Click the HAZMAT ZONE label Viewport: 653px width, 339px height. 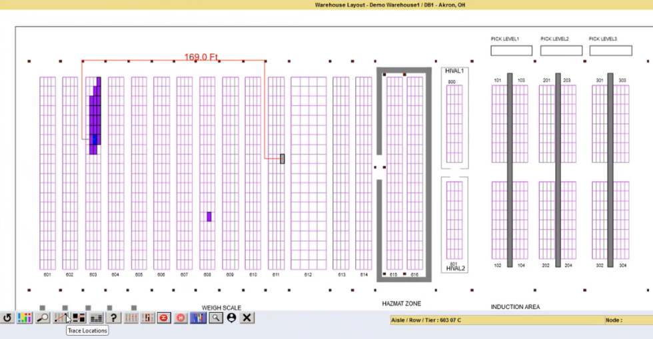tap(401, 304)
